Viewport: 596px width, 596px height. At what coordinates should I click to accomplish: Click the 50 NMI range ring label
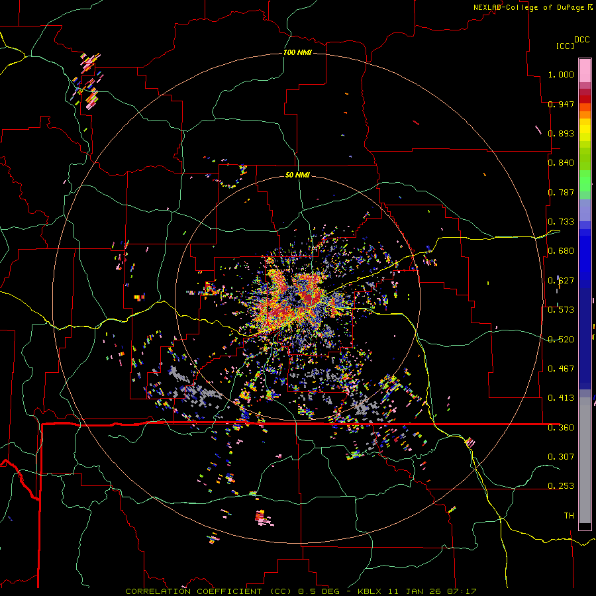(297, 175)
